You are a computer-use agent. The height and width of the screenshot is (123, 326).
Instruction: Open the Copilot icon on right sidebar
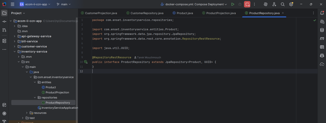click(322, 56)
